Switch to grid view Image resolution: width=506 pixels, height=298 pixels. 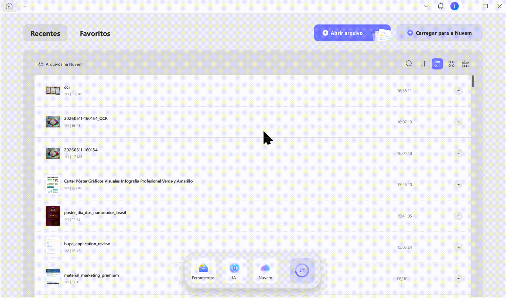coord(452,64)
